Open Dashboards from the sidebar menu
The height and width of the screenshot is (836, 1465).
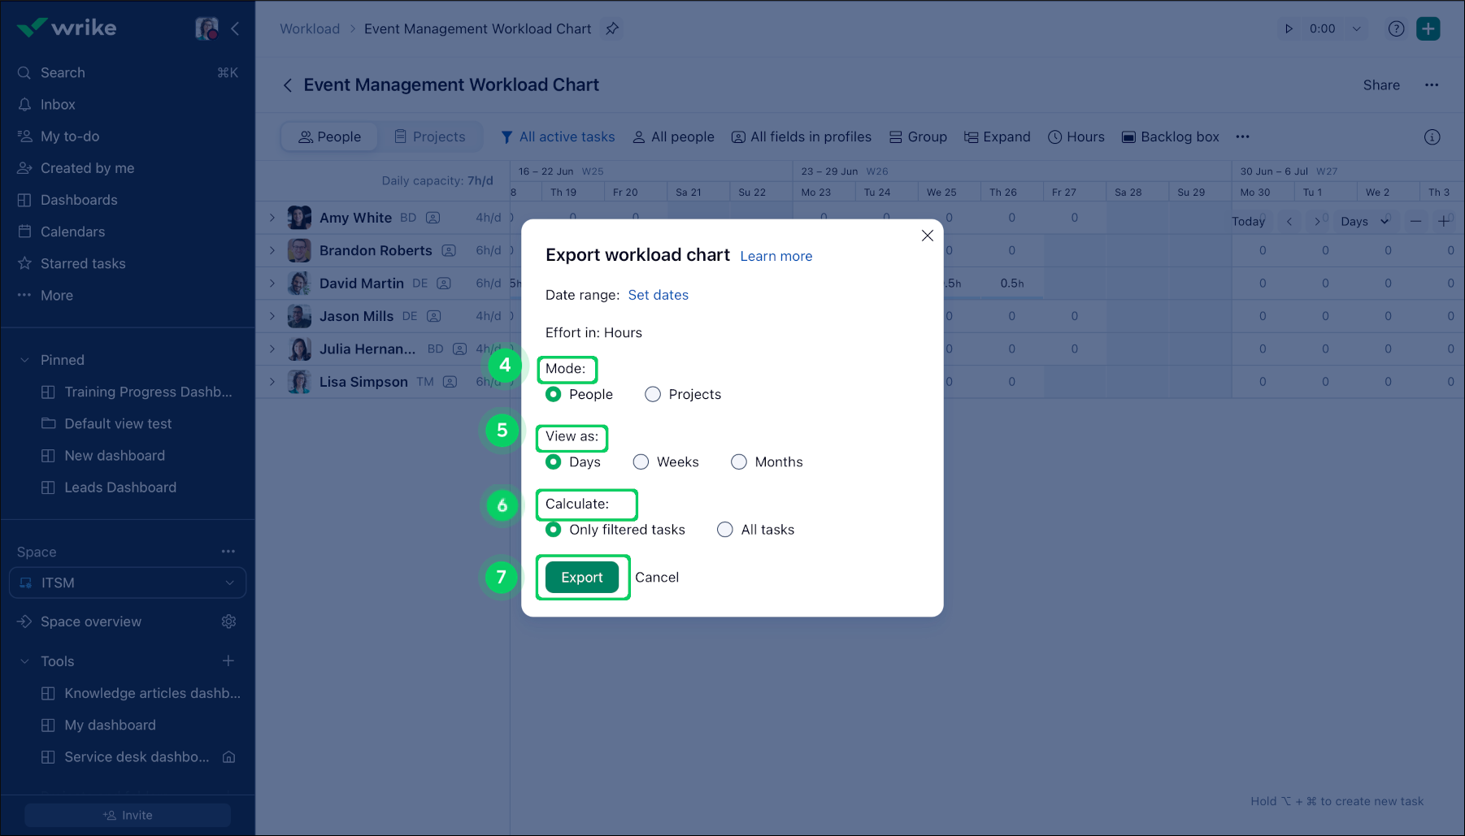click(x=79, y=200)
